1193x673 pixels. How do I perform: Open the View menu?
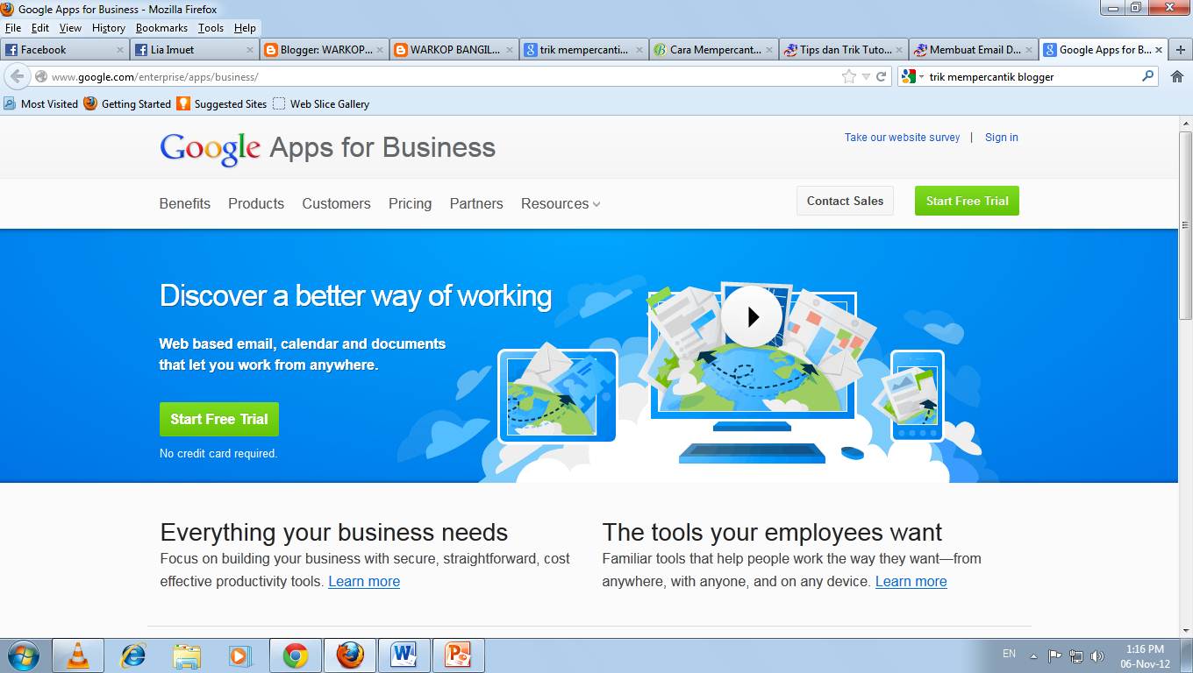[70, 28]
